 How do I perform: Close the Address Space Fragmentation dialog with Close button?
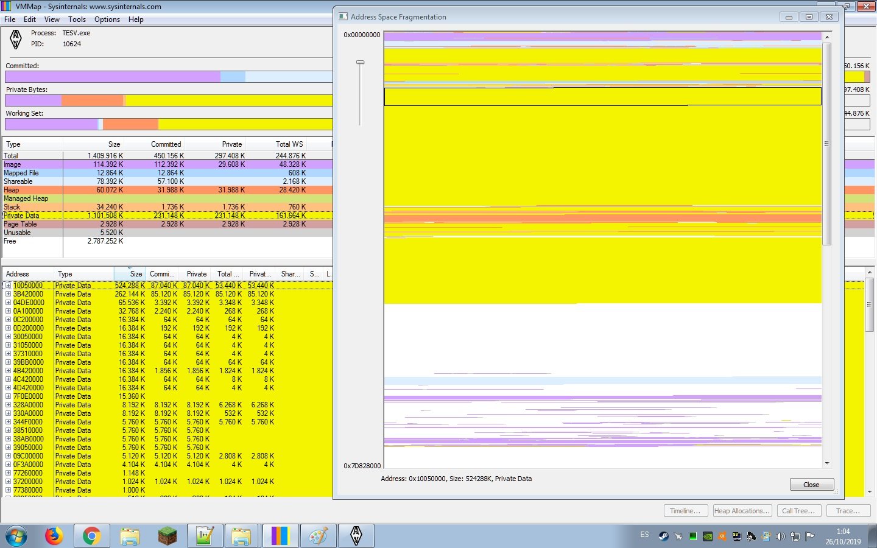tap(812, 485)
